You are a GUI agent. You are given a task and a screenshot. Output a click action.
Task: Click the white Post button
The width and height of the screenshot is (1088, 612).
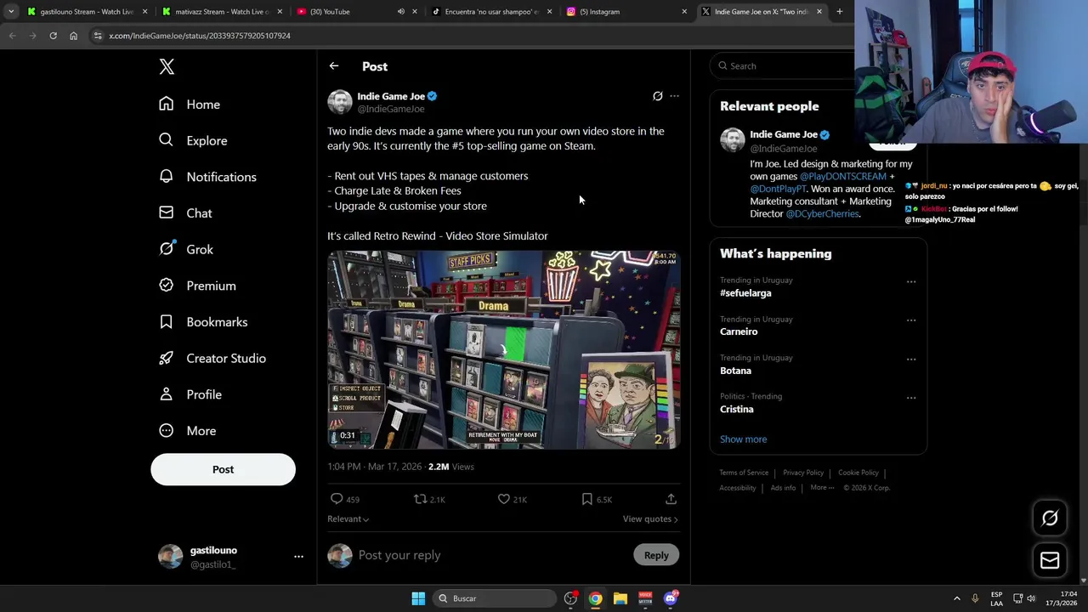(223, 469)
